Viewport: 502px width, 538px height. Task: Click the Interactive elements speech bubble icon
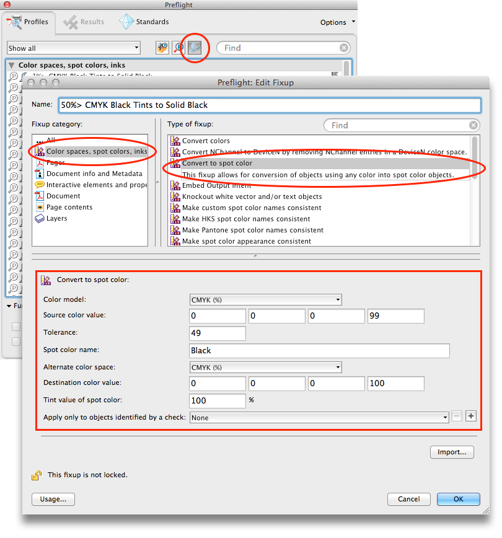(40, 185)
